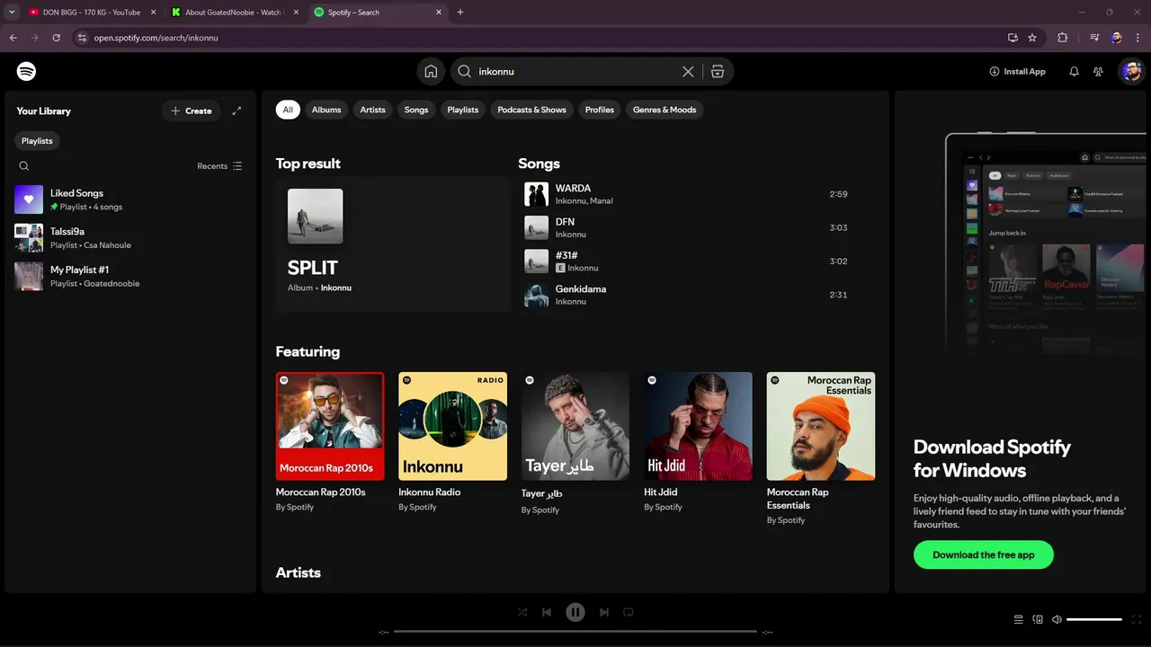Enter full screen player icon

[1137, 619]
